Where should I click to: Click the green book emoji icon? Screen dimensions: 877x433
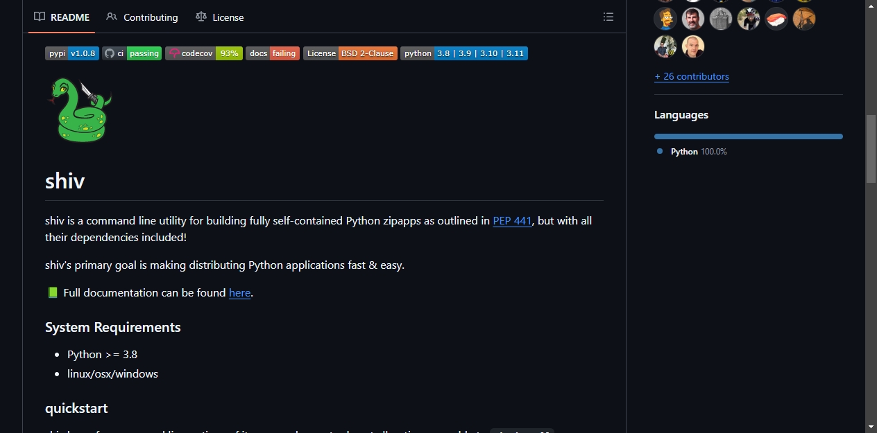coord(53,293)
